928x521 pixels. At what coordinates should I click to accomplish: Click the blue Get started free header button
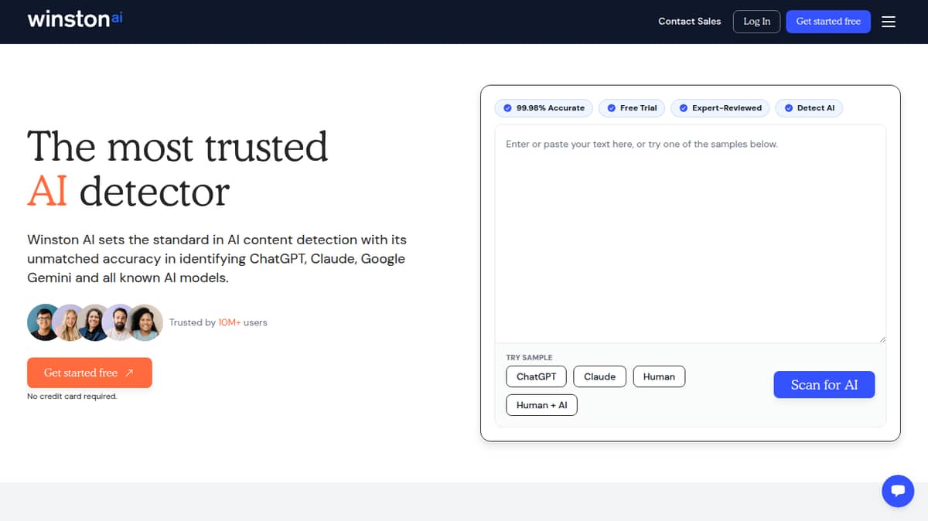click(828, 22)
